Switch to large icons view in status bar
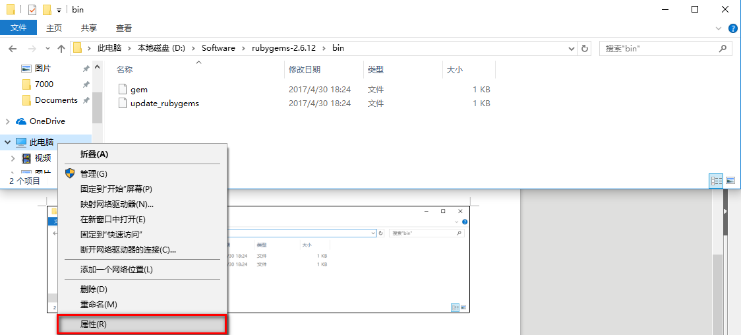This screenshot has height=335, width=741. tap(730, 181)
